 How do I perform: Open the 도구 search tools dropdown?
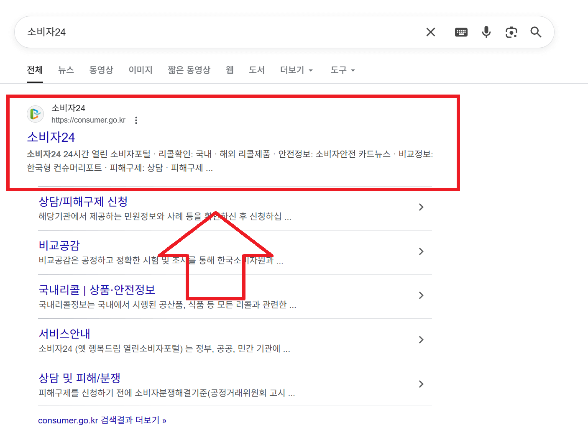pyautogui.click(x=342, y=70)
